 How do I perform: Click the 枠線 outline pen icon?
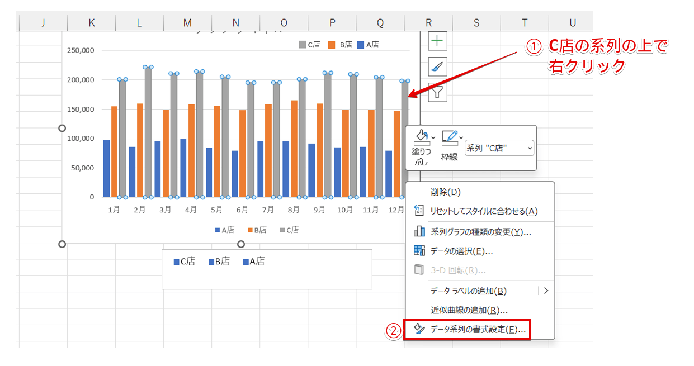tap(449, 137)
